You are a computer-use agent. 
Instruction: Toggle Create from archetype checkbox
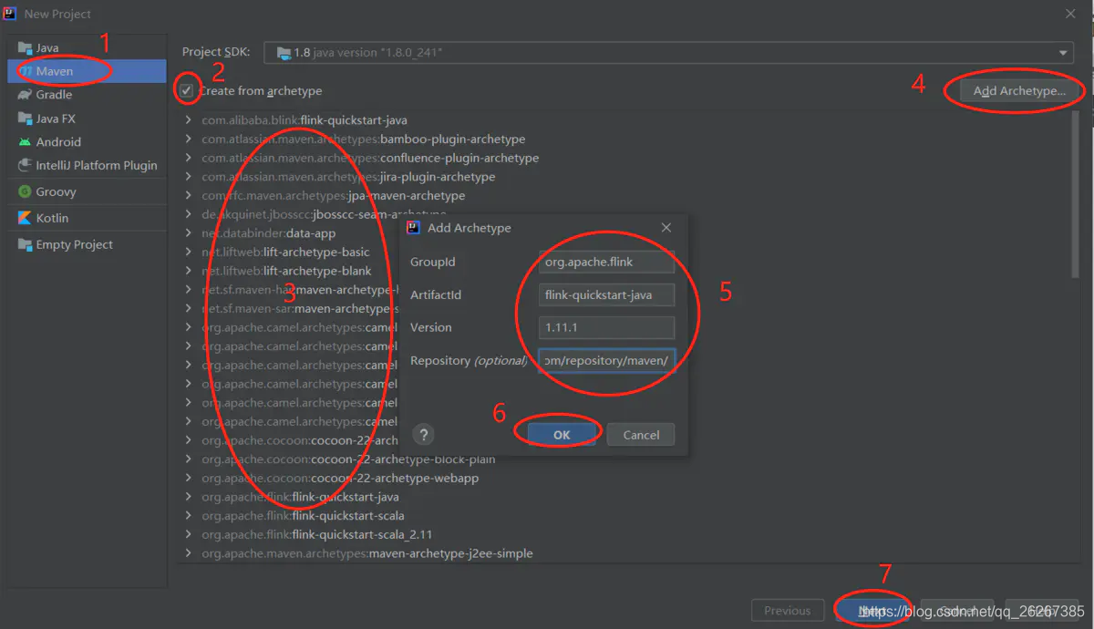187,90
